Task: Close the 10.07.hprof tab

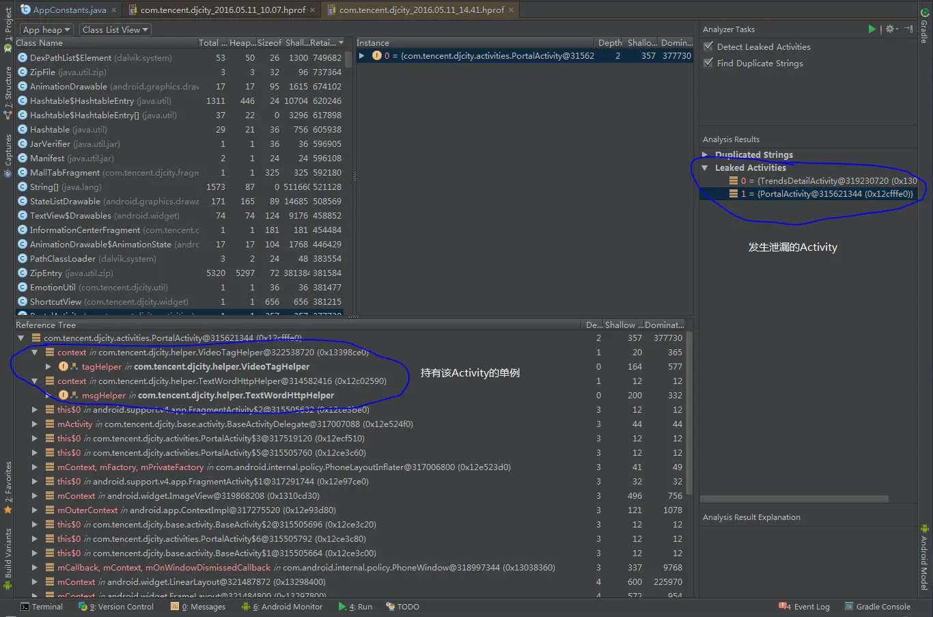Action: (x=312, y=10)
